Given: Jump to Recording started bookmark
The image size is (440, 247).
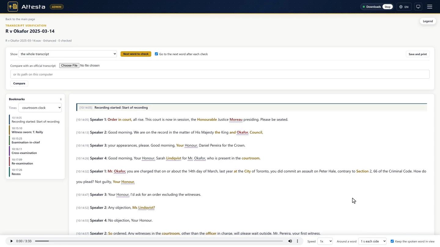Looking at the screenshot, I should (x=35, y=120).
